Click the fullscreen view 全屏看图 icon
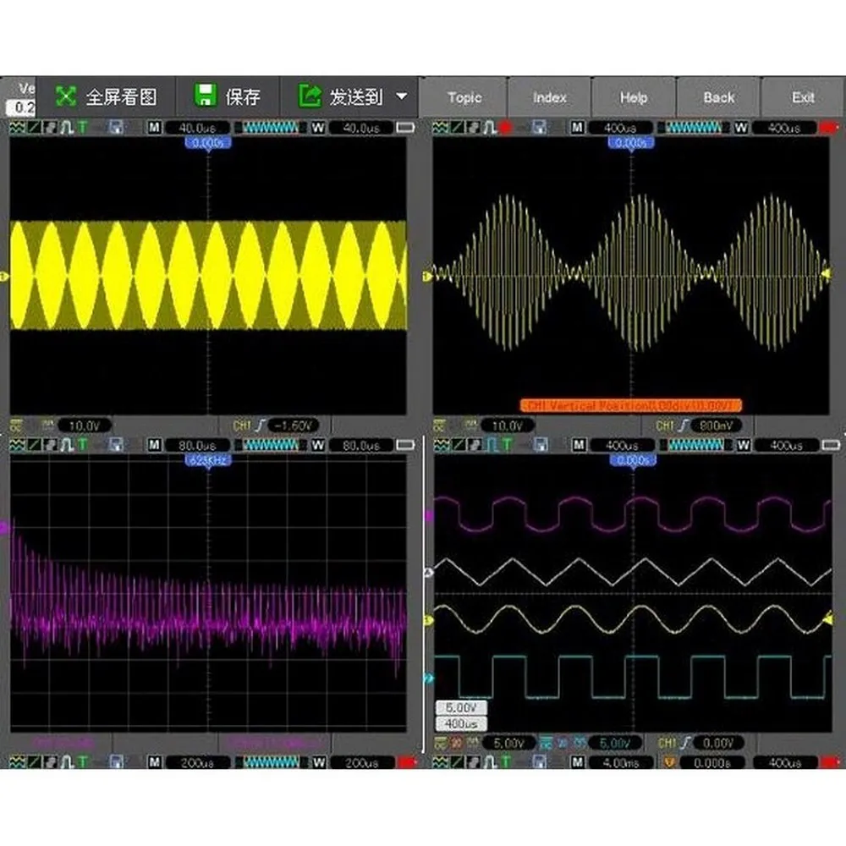Viewport: 846px width, 846px height. click(x=66, y=96)
